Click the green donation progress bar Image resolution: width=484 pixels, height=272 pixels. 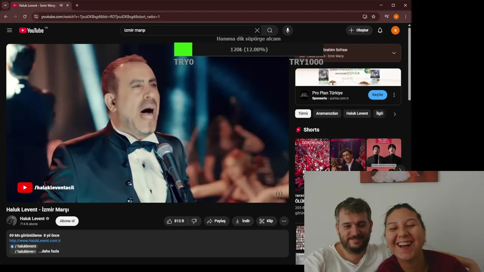(183, 49)
